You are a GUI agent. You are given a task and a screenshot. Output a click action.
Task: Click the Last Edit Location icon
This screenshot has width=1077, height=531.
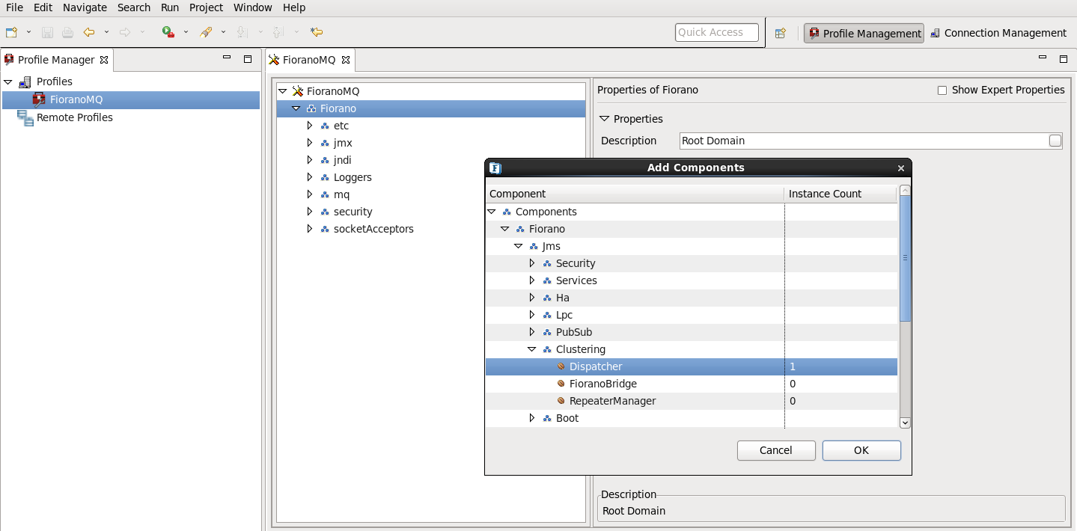tap(317, 32)
